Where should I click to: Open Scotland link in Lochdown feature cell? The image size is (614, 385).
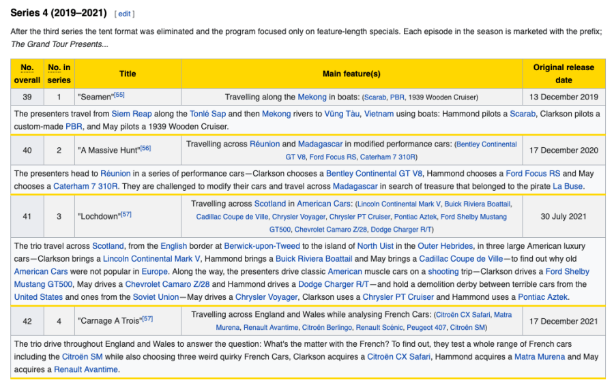269,204
